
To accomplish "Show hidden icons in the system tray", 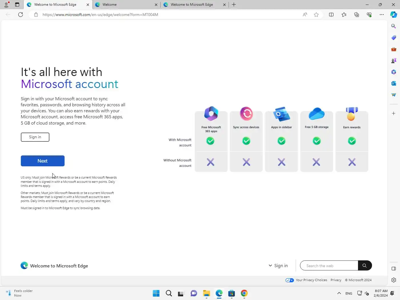I will coord(339,293).
